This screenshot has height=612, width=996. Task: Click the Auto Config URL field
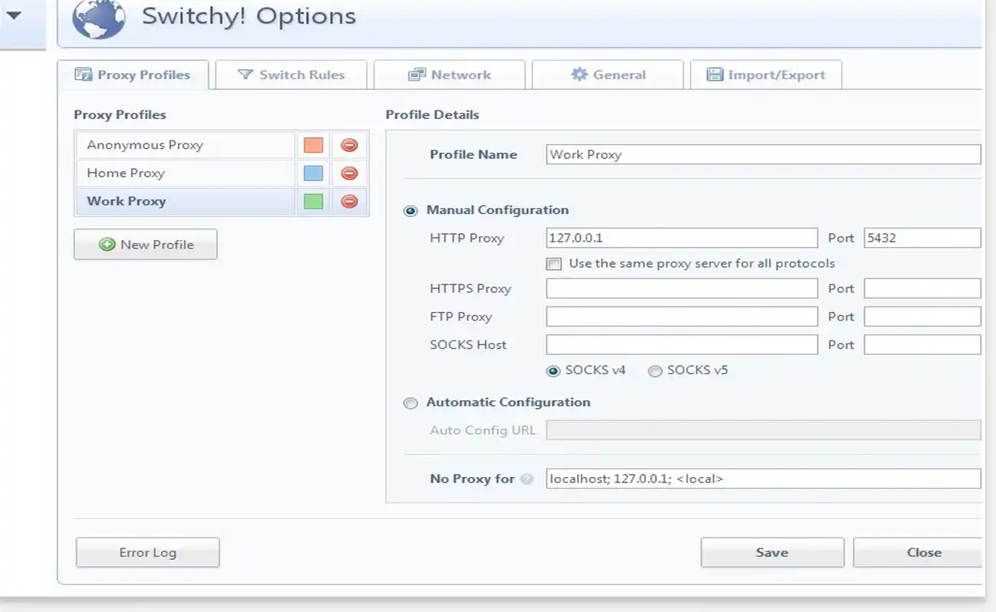(x=763, y=429)
